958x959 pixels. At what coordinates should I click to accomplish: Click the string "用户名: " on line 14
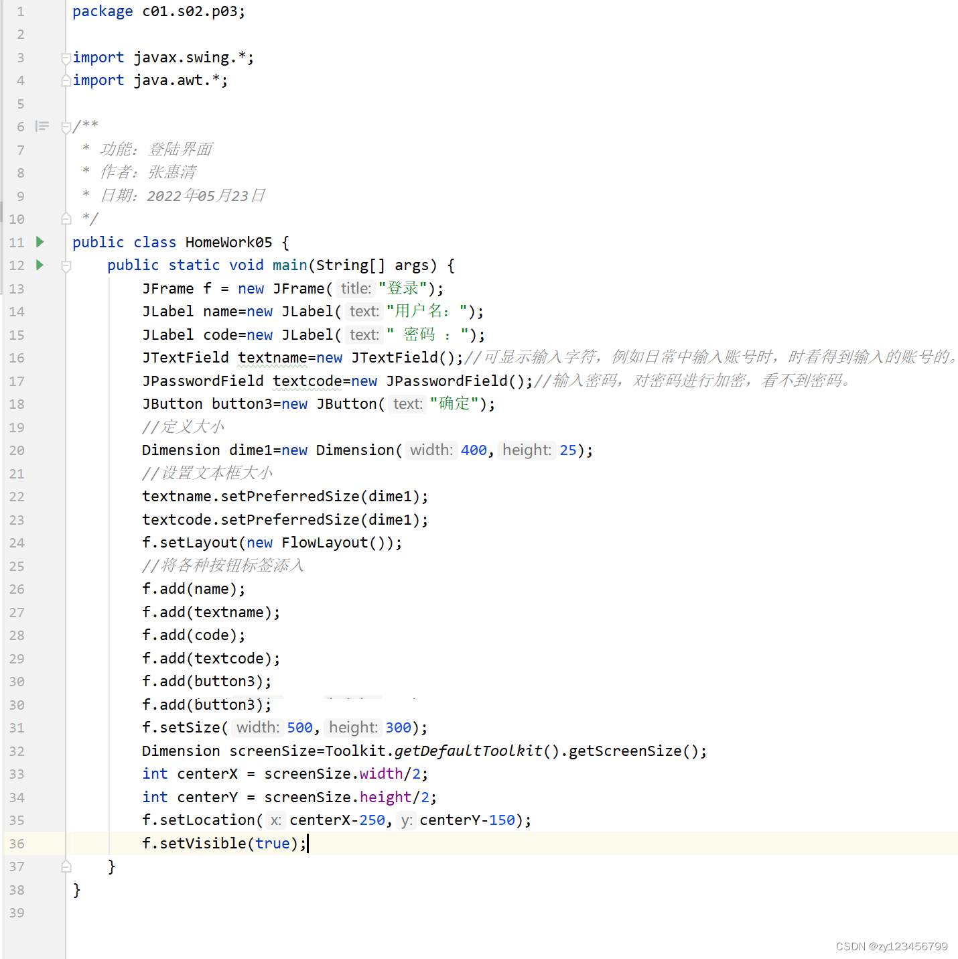tap(427, 312)
